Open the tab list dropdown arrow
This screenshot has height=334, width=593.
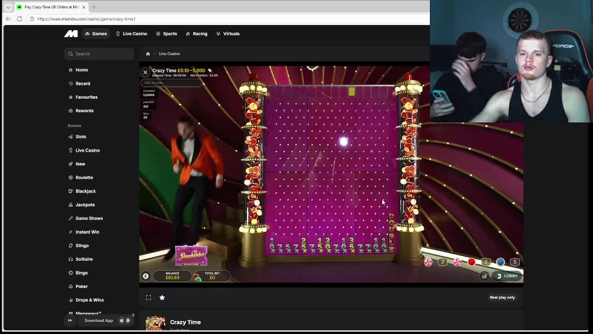[x=8, y=7]
